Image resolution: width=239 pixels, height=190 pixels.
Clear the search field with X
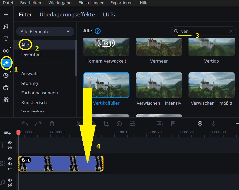(231, 31)
